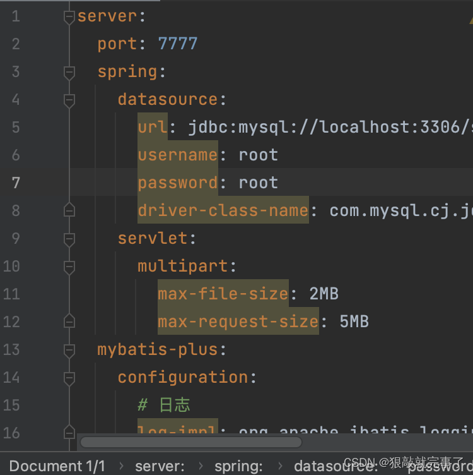Collapse the datasource block fold marker
The image size is (473, 475).
[x=69, y=101]
